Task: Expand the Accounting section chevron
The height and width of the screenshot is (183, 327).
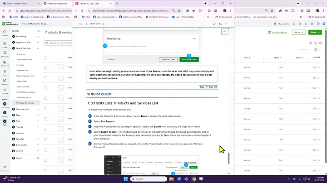Action: 38,36
